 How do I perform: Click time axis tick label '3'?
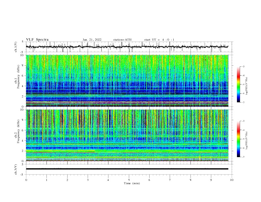point(88,180)
